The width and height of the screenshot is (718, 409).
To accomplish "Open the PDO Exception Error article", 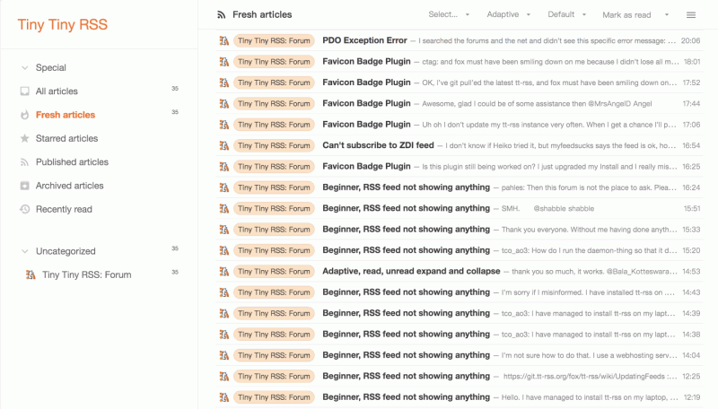I will tap(365, 40).
